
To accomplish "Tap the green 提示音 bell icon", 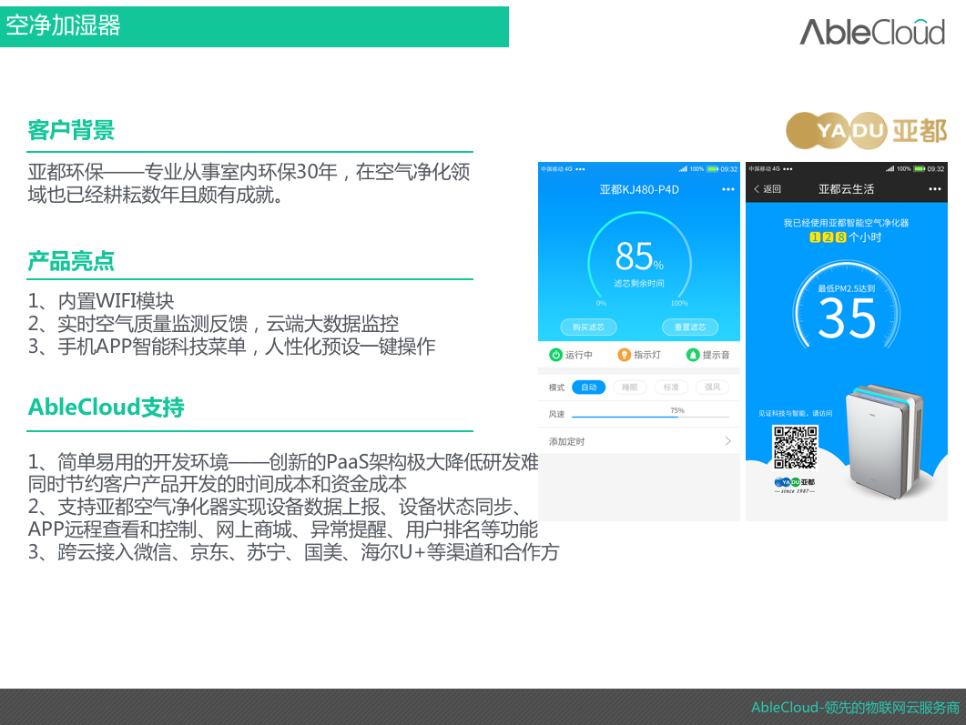I will [x=693, y=355].
